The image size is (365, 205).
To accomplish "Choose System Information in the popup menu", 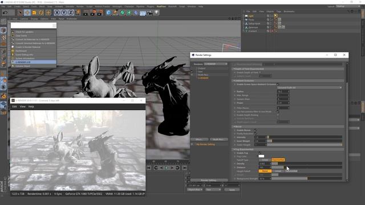I will 25,59.
